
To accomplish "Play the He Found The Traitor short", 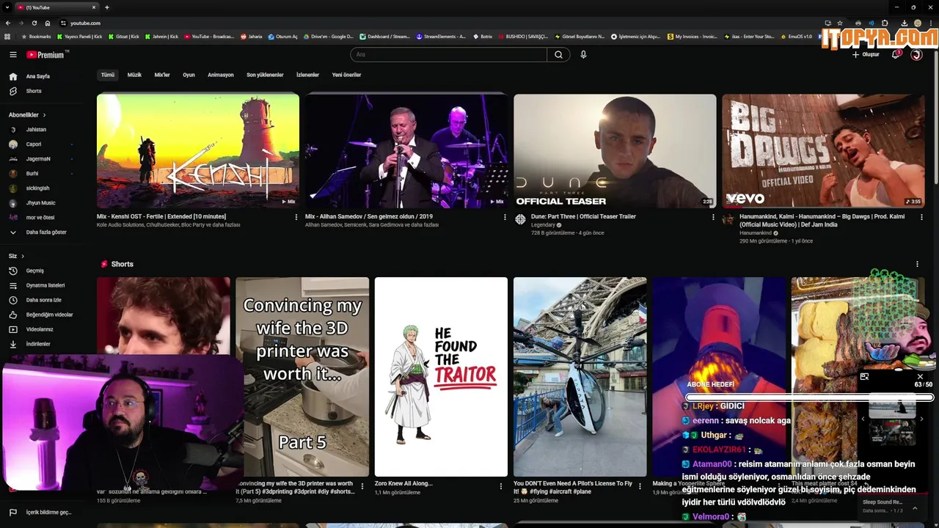I will click(x=441, y=377).
